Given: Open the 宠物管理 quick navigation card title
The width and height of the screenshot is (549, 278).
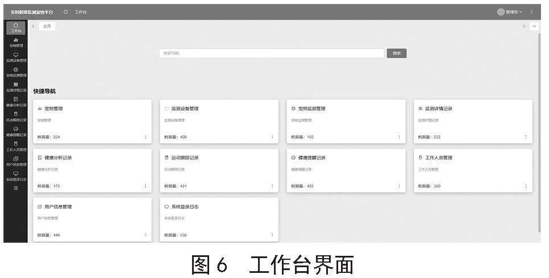Looking at the screenshot, I should 53,109.
